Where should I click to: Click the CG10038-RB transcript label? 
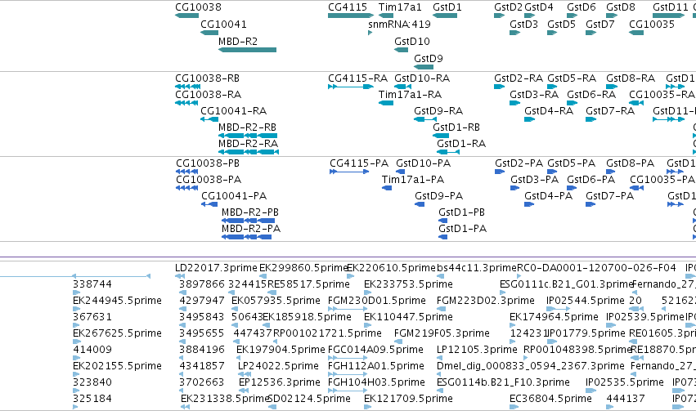(x=207, y=78)
